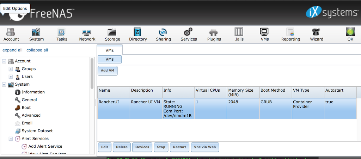Image resolution: width=361 pixels, height=159 pixels.
Task: Open Advanced under System
Action: [31, 115]
